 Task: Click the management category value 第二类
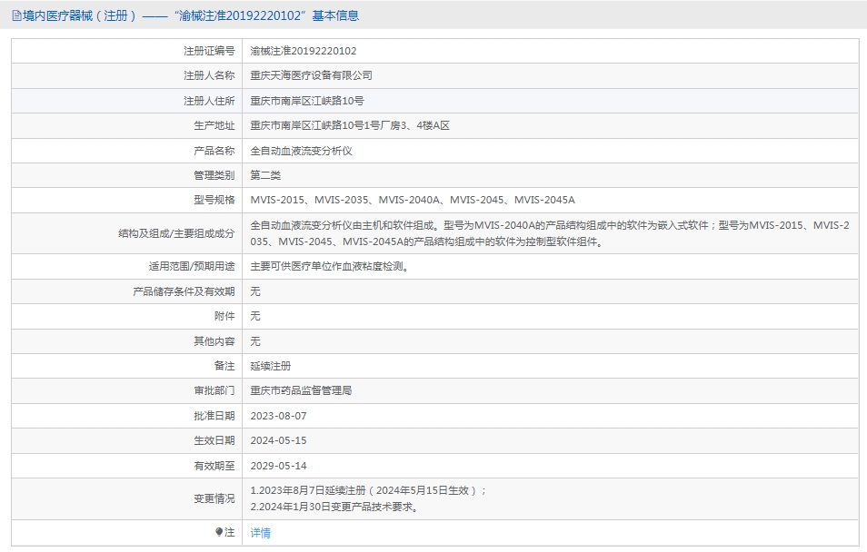coord(266,175)
